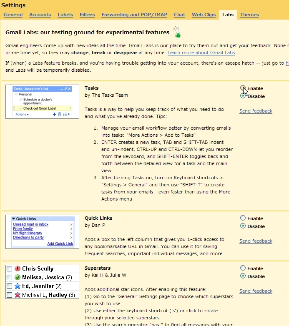Click pop-out arrow in Tasks preview header
The image size is (289, 326).
66,89
